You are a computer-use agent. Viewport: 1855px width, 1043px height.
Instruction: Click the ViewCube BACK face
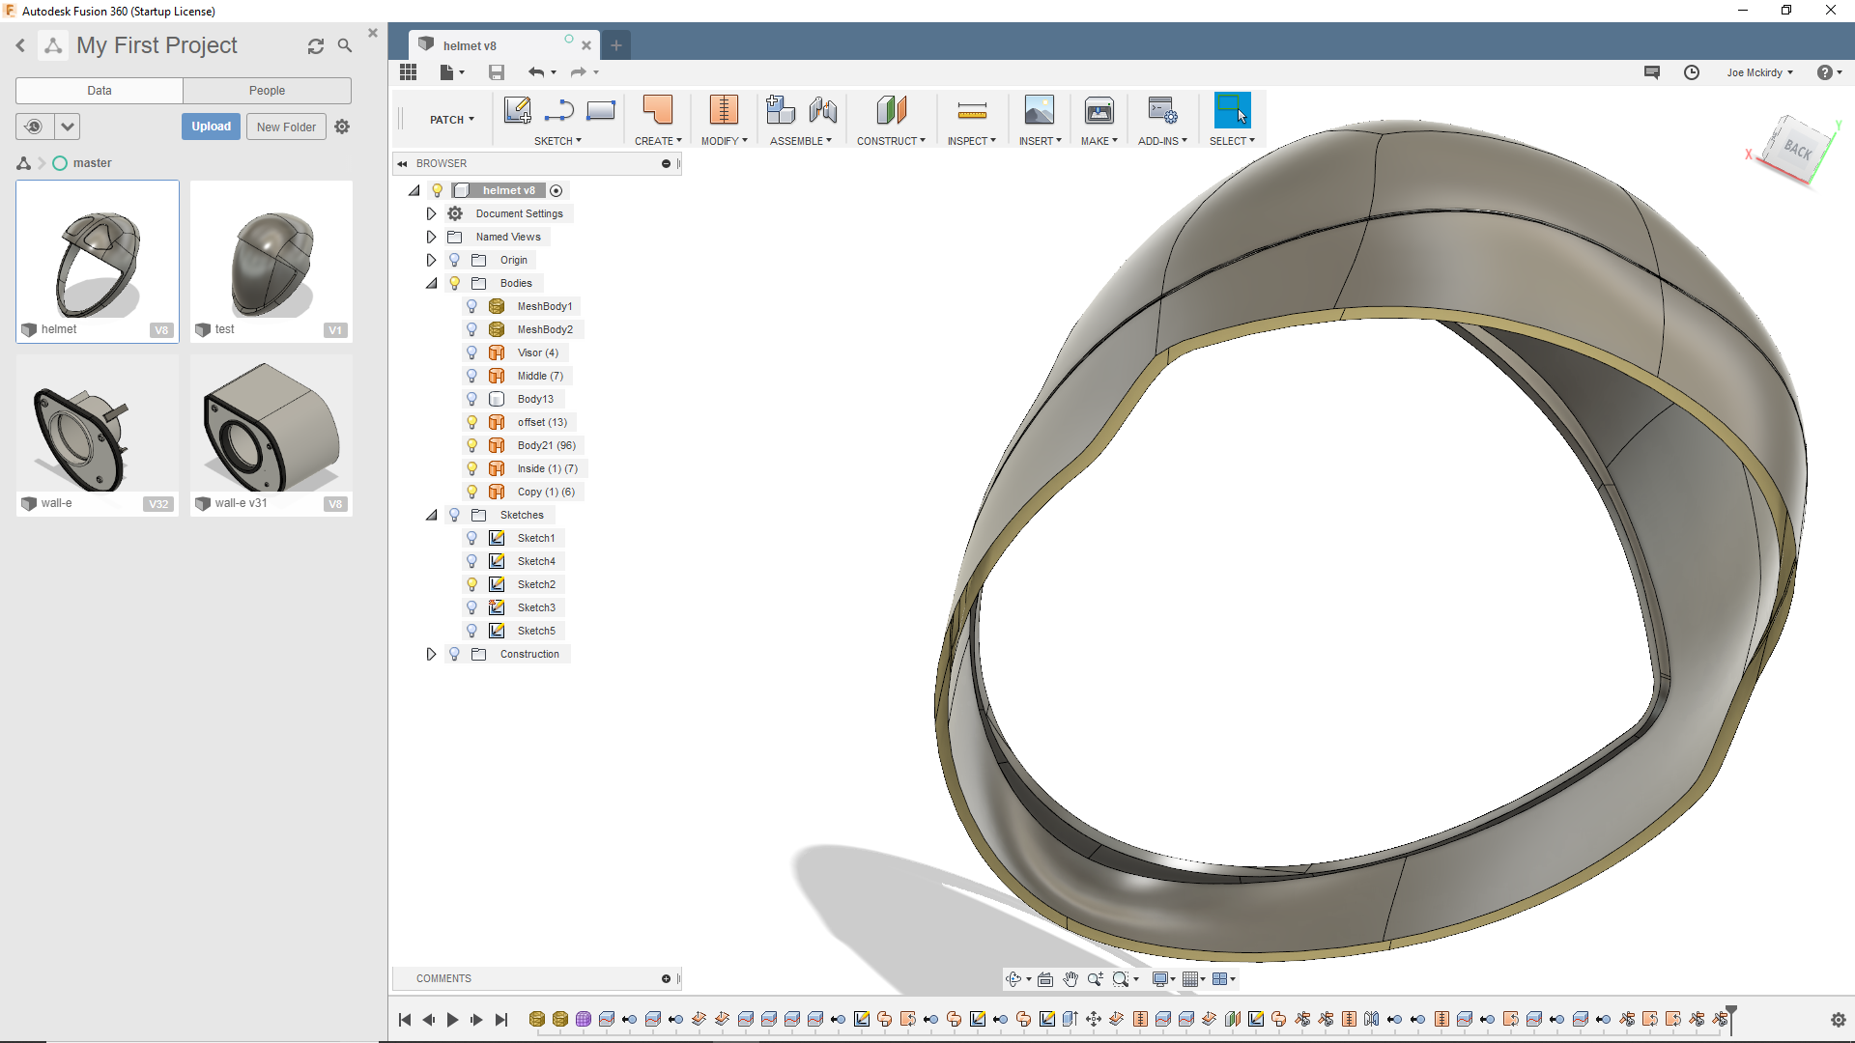pyautogui.click(x=1796, y=150)
